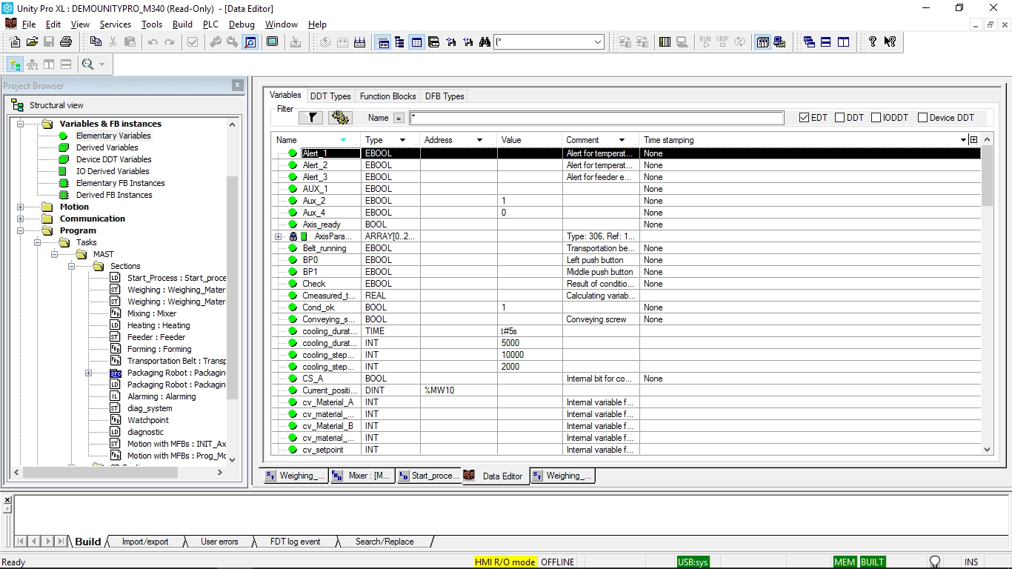
Task: Click the Name filter input field
Action: click(x=596, y=118)
